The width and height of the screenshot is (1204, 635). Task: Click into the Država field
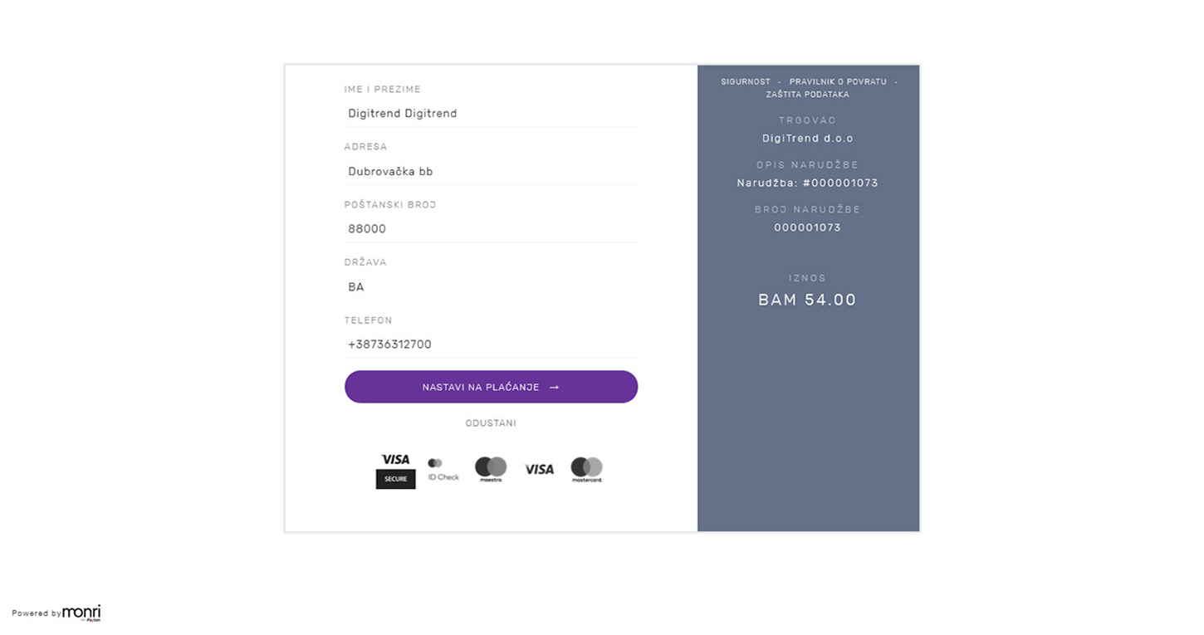491,287
